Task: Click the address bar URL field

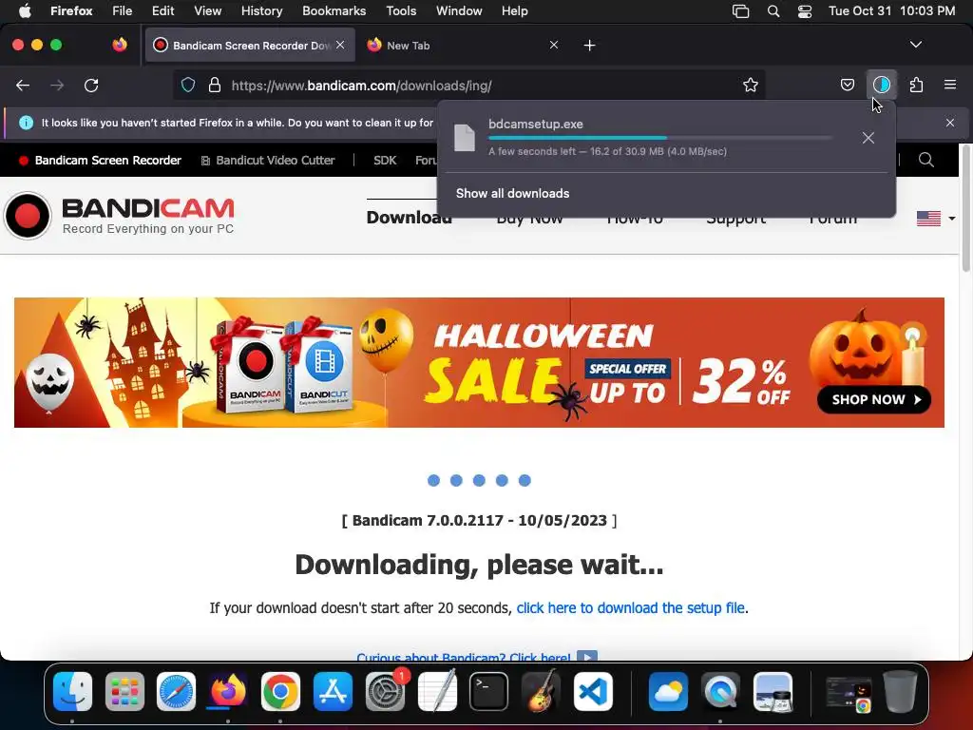Action: (x=468, y=85)
